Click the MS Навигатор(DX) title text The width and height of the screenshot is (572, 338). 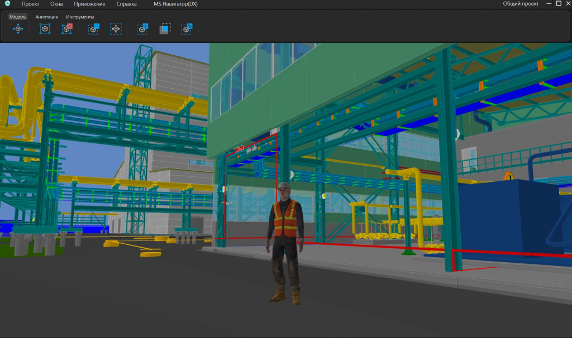click(175, 4)
